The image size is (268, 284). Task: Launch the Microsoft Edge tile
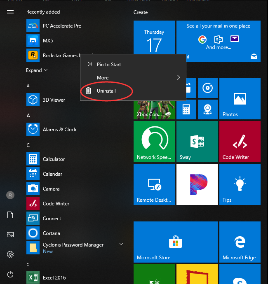pyautogui.click(x=240, y=242)
